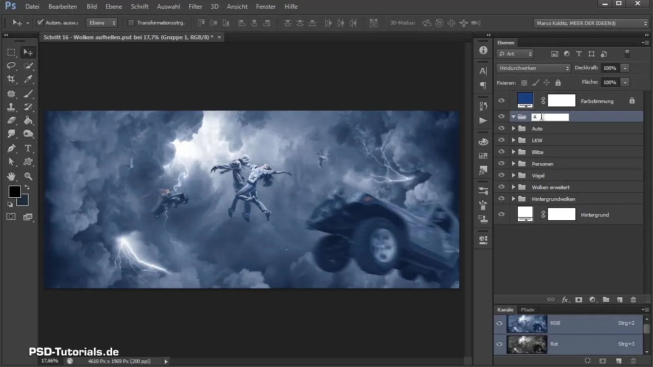Create a new group folder
Viewport: 653px width, 367px height.
click(606, 300)
